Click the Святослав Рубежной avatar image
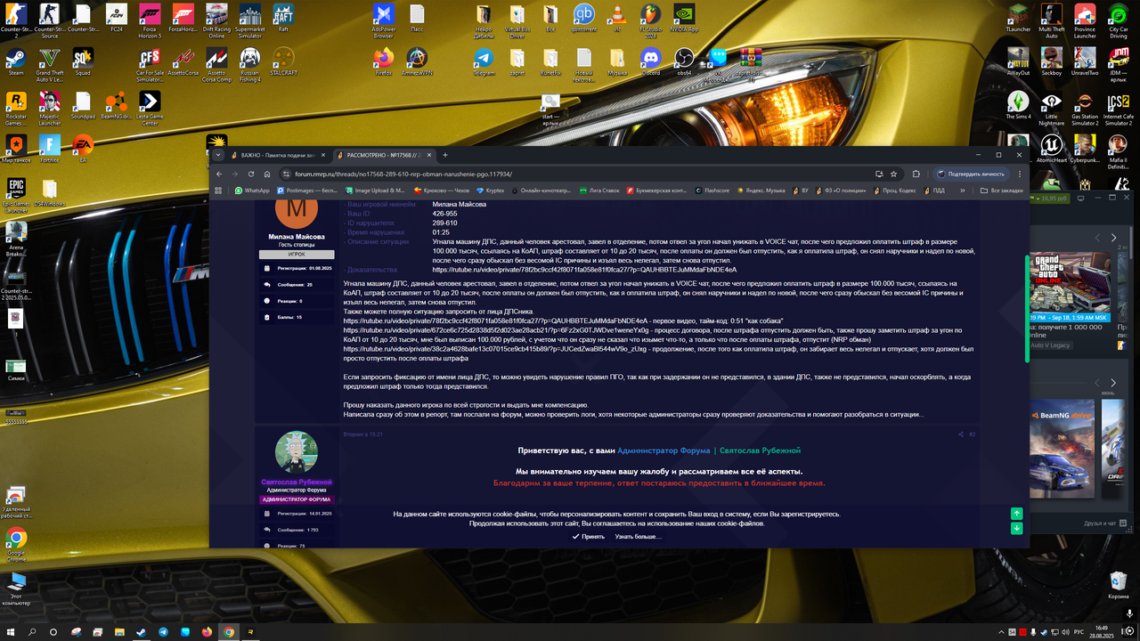 (x=297, y=452)
